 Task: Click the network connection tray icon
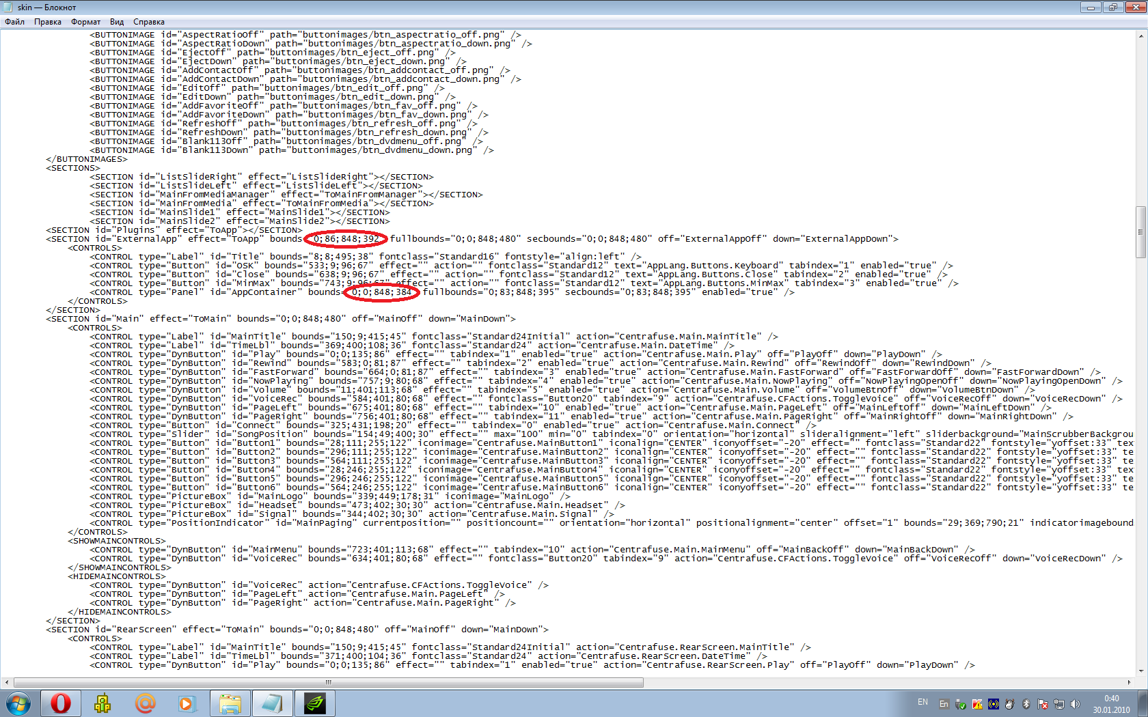pos(1059,704)
